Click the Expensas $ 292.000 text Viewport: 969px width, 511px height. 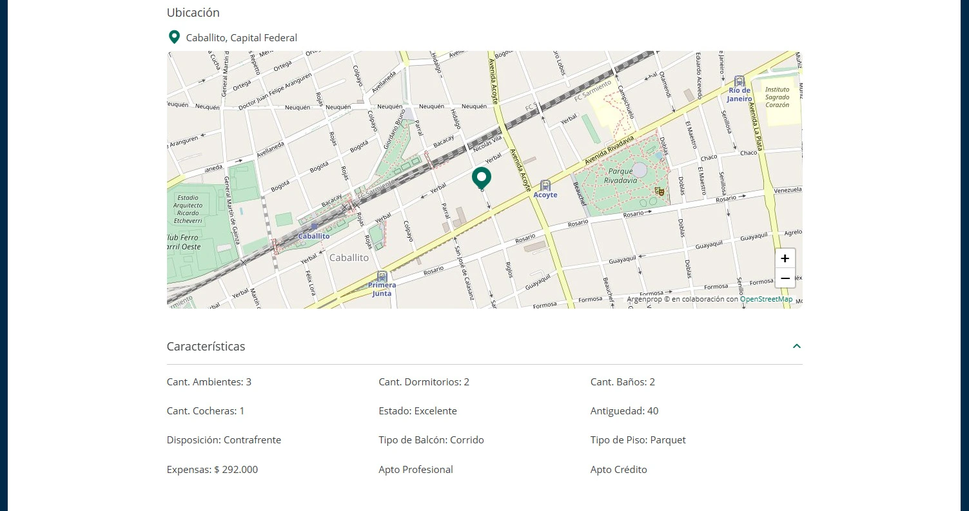point(212,469)
